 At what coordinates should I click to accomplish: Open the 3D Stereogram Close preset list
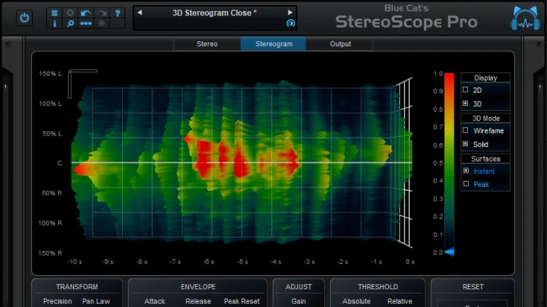[x=215, y=13]
